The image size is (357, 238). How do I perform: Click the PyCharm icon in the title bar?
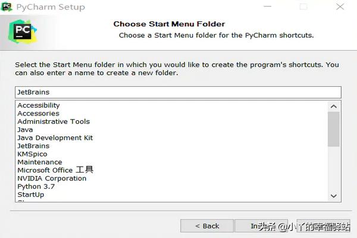coord(7,7)
